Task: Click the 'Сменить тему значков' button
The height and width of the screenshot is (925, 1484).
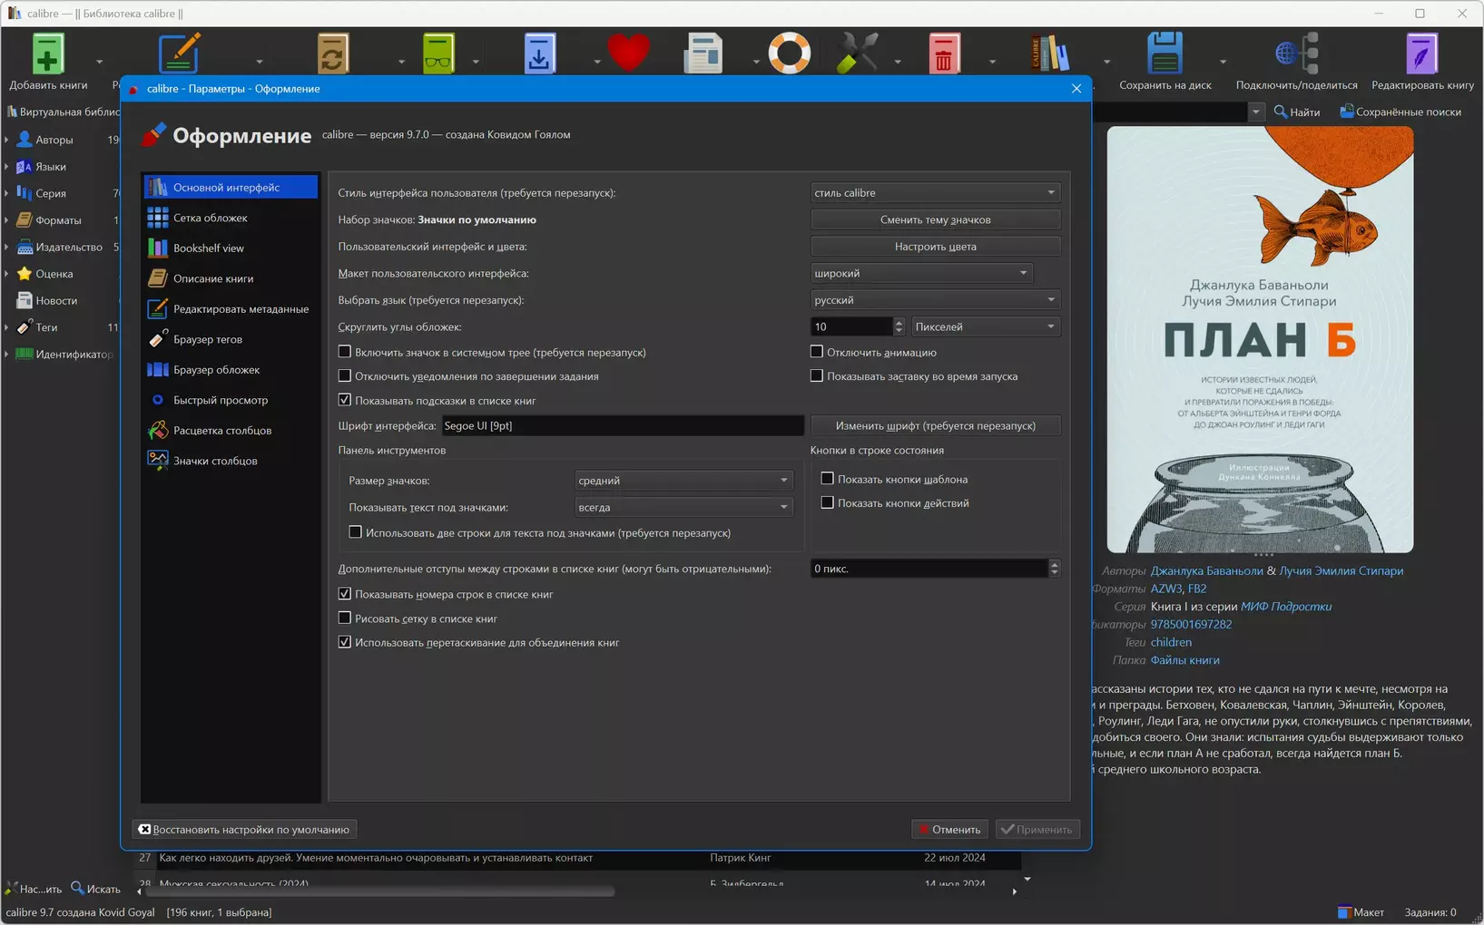Action: pyautogui.click(x=935, y=219)
